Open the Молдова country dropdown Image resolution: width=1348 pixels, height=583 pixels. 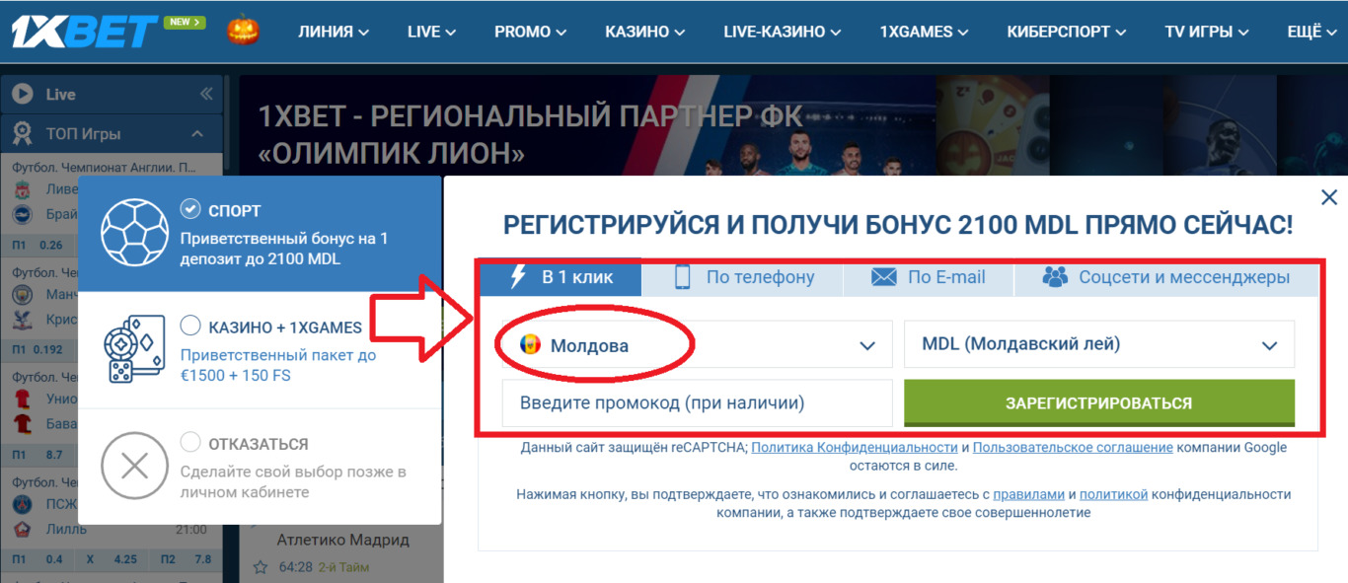click(x=697, y=345)
